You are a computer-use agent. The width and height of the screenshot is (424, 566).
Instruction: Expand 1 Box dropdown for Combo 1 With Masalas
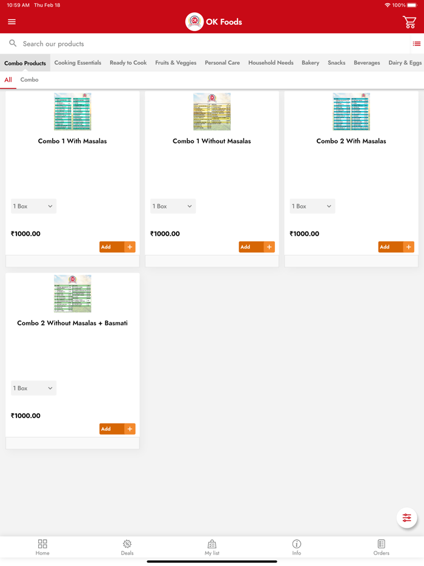[33, 206]
